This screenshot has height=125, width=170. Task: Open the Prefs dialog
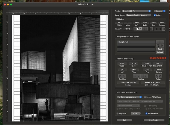[136, 113]
